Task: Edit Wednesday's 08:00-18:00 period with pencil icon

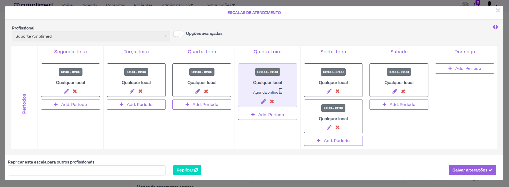Action: click(x=198, y=91)
